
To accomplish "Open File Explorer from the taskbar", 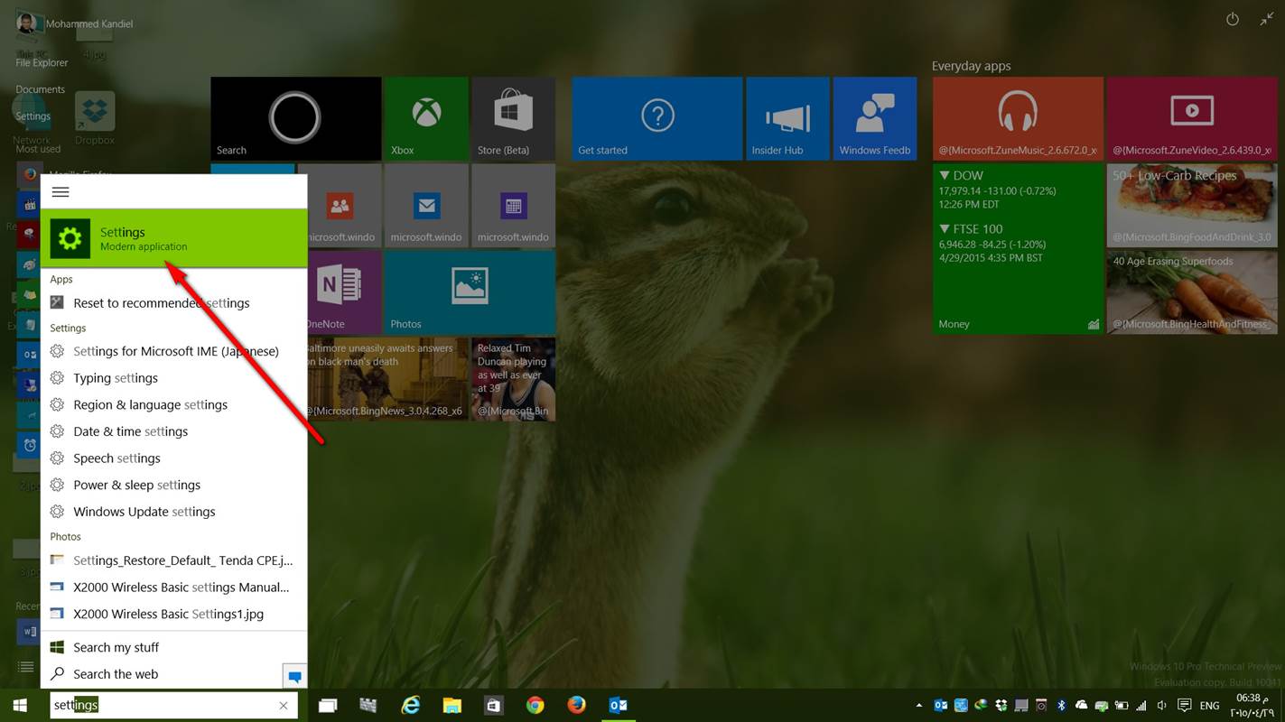I will pyautogui.click(x=452, y=706).
